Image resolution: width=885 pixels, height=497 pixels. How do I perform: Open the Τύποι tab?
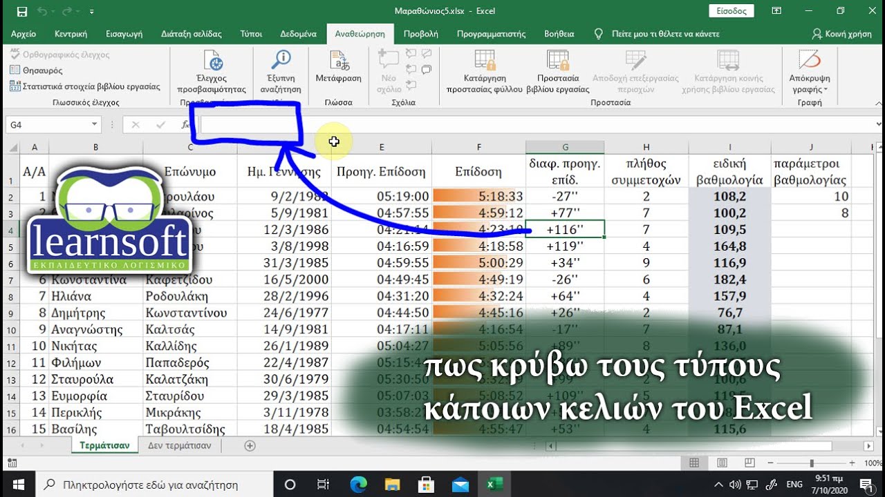(251, 34)
